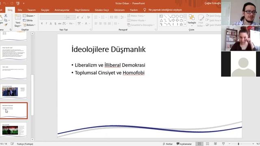Open the Ekle ribbon tab
The height and width of the screenshot is (146, 260).
tap(20, 10)
